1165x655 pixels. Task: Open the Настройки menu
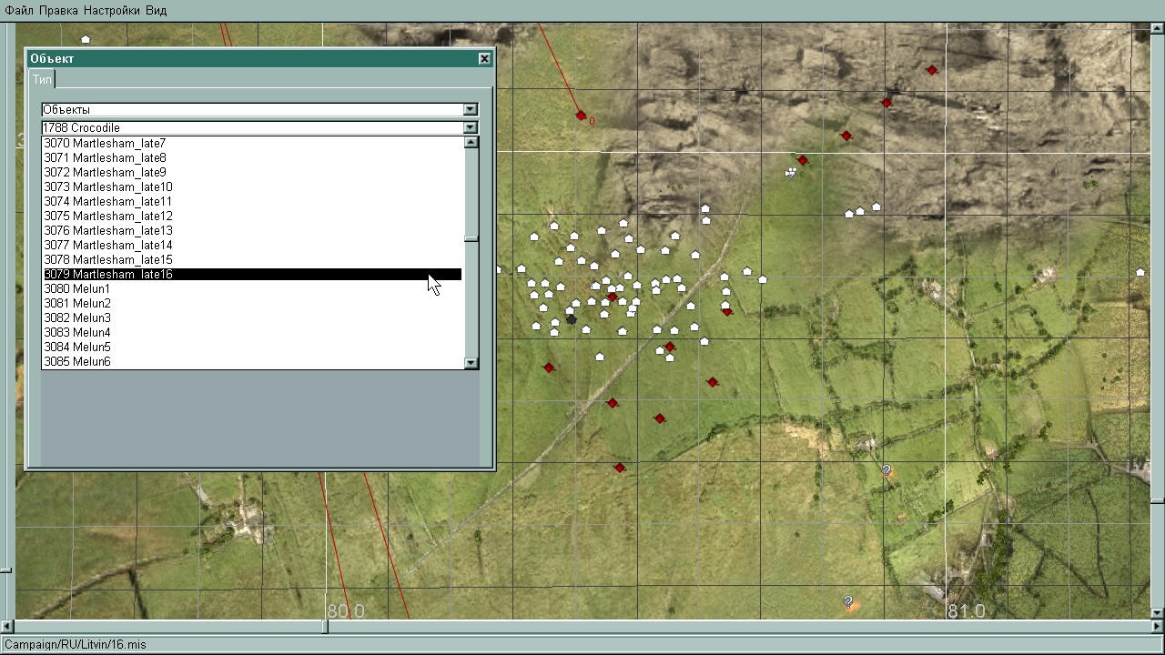(111, 10)
